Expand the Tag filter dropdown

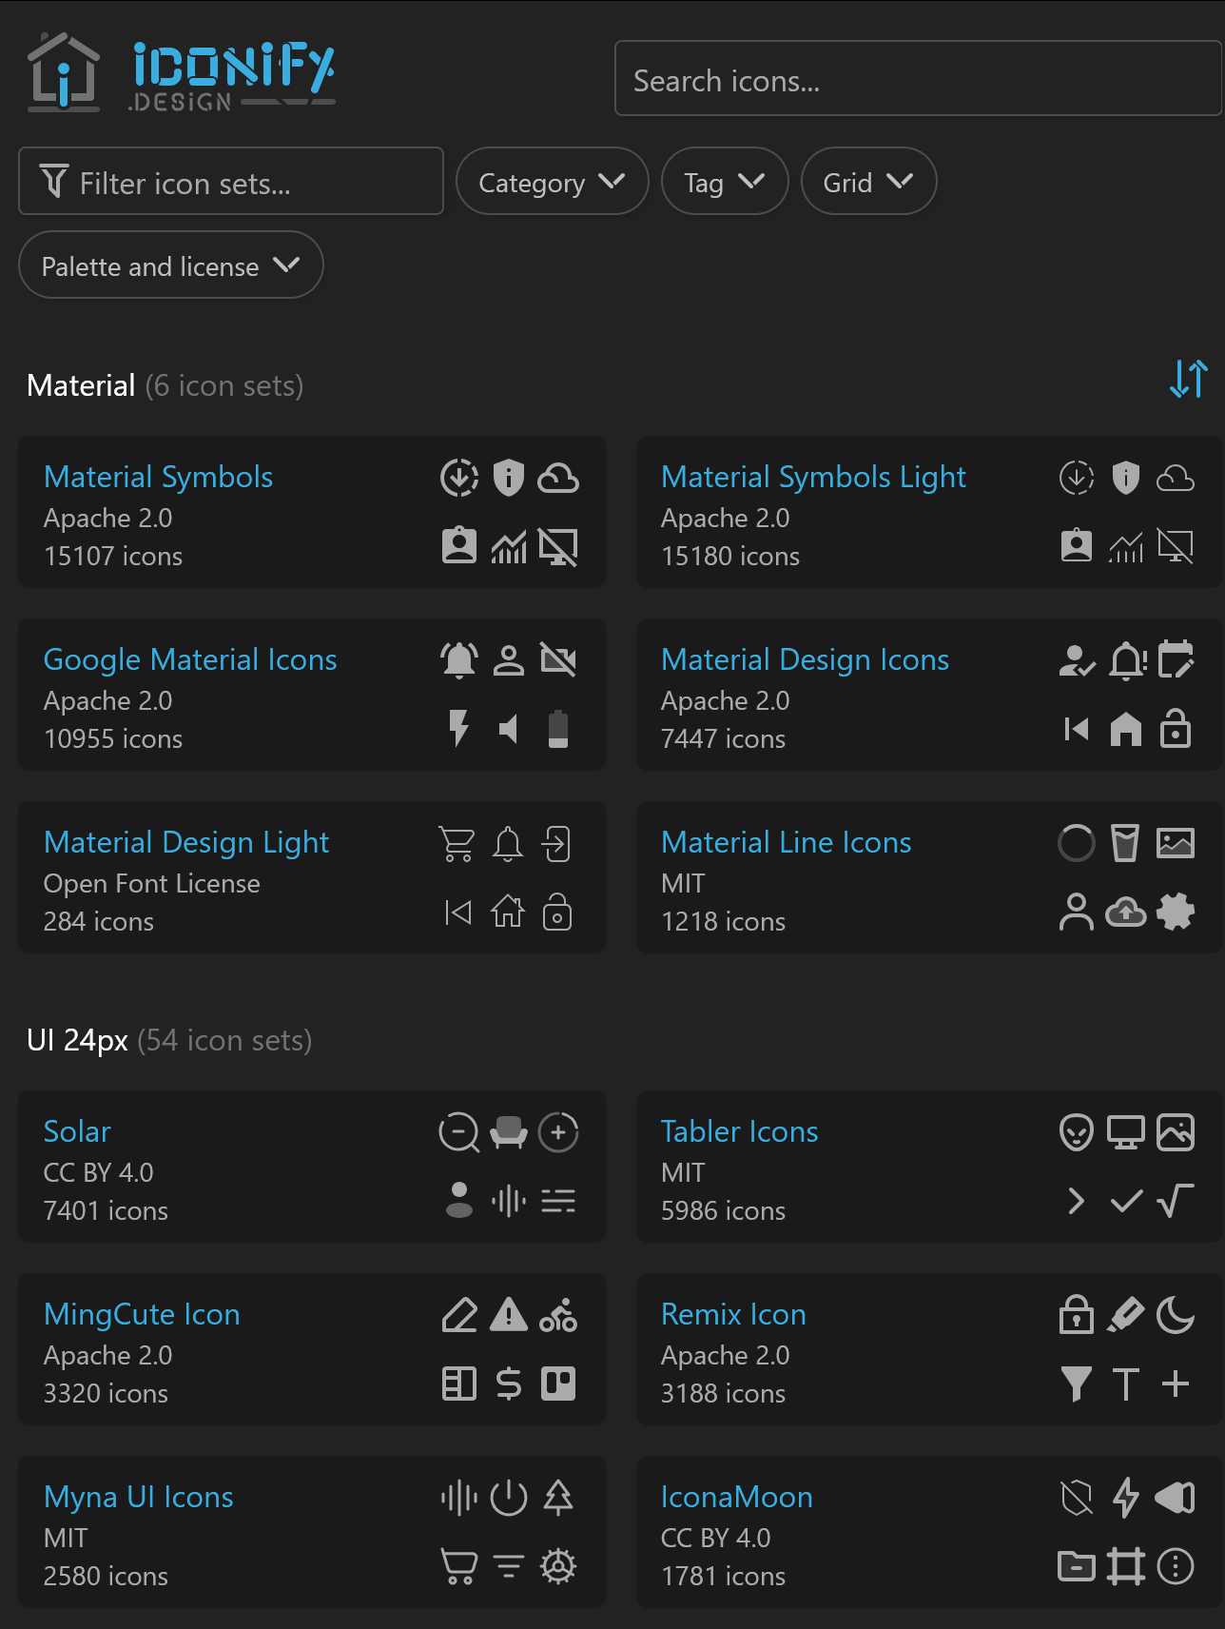coord(724,181)
